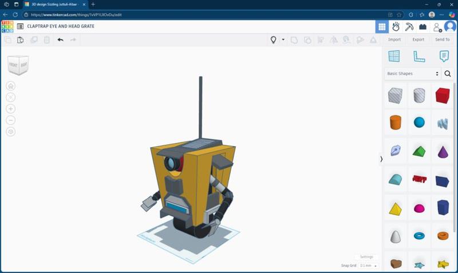This screenshot has width=458, height=273.
Task: Open the Snap Grid value dropdown
Action: pos(368,266)
